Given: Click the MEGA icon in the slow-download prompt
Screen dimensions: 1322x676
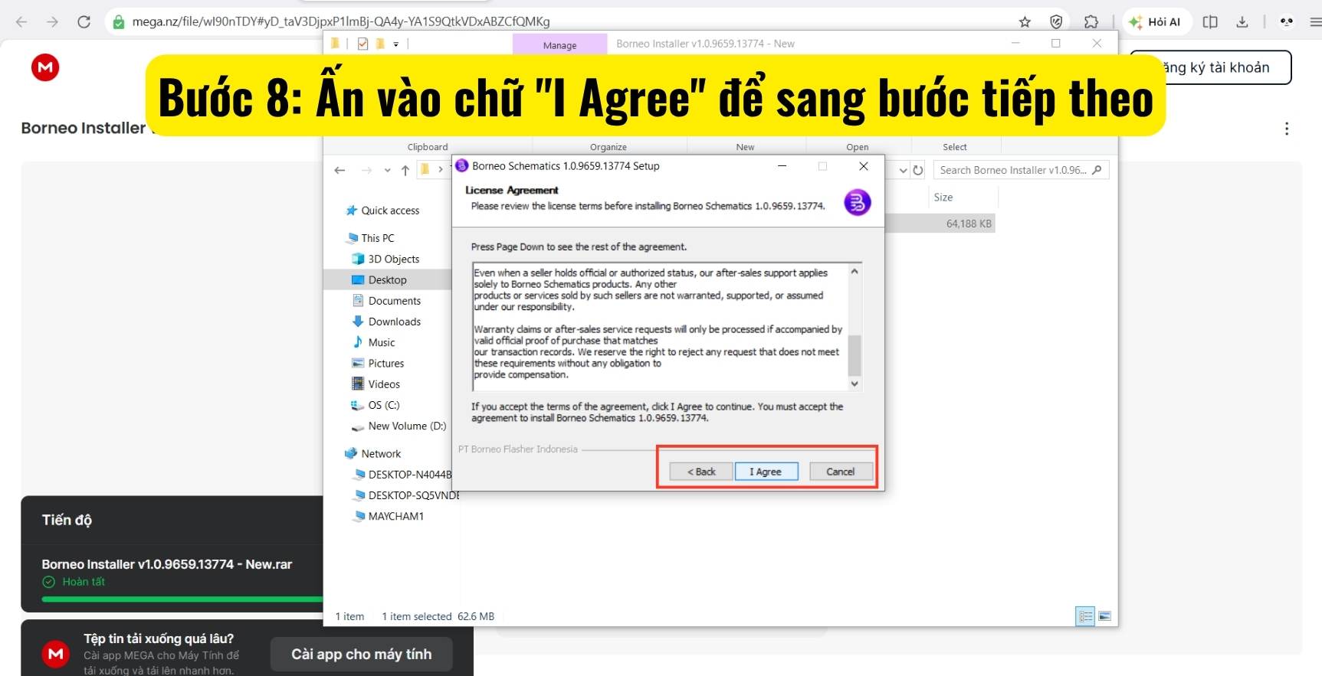Looking at the screenshot, I should [x=56, y=654].
